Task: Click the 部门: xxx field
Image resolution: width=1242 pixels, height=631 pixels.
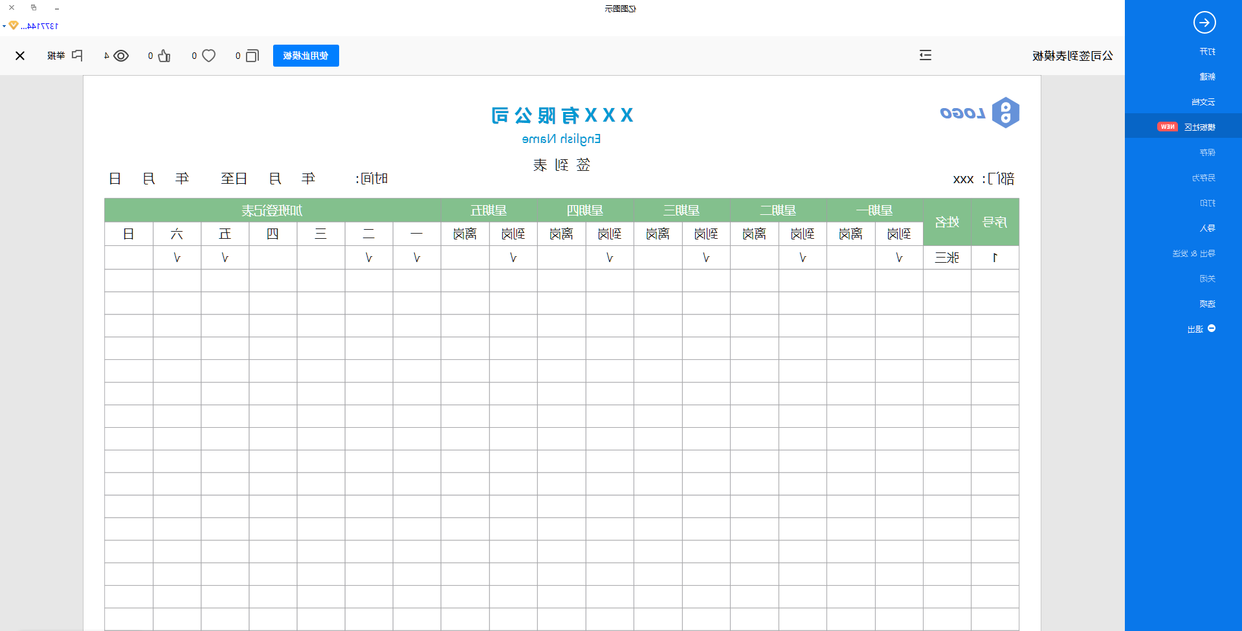Action: coord(983,179)
